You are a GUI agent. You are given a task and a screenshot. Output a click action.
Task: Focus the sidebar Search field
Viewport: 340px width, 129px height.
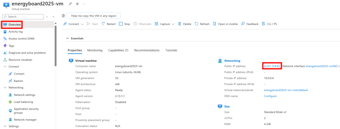point(23,17)
